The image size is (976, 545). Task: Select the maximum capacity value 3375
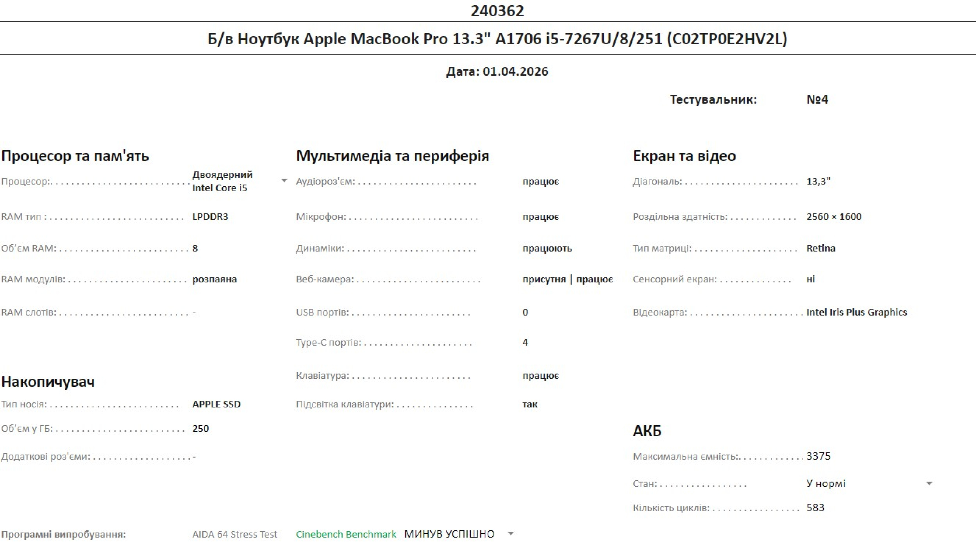pos(819,456)
